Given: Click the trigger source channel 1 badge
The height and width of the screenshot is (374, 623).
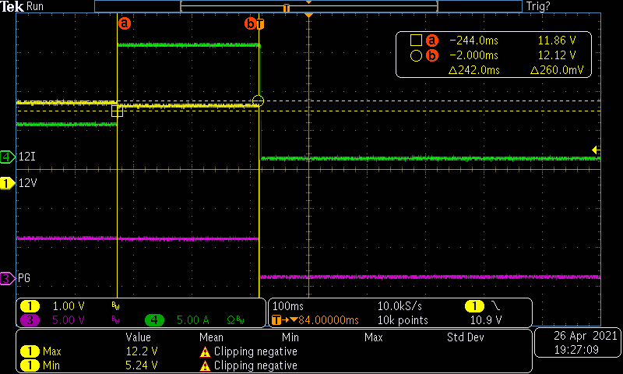Looking at the screenshot, I should coord(474,306).
